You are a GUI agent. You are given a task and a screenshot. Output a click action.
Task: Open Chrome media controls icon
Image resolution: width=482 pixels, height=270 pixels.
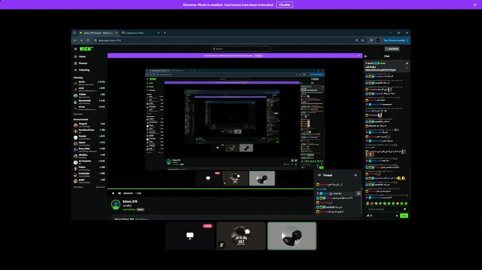(x=371, y=40)
